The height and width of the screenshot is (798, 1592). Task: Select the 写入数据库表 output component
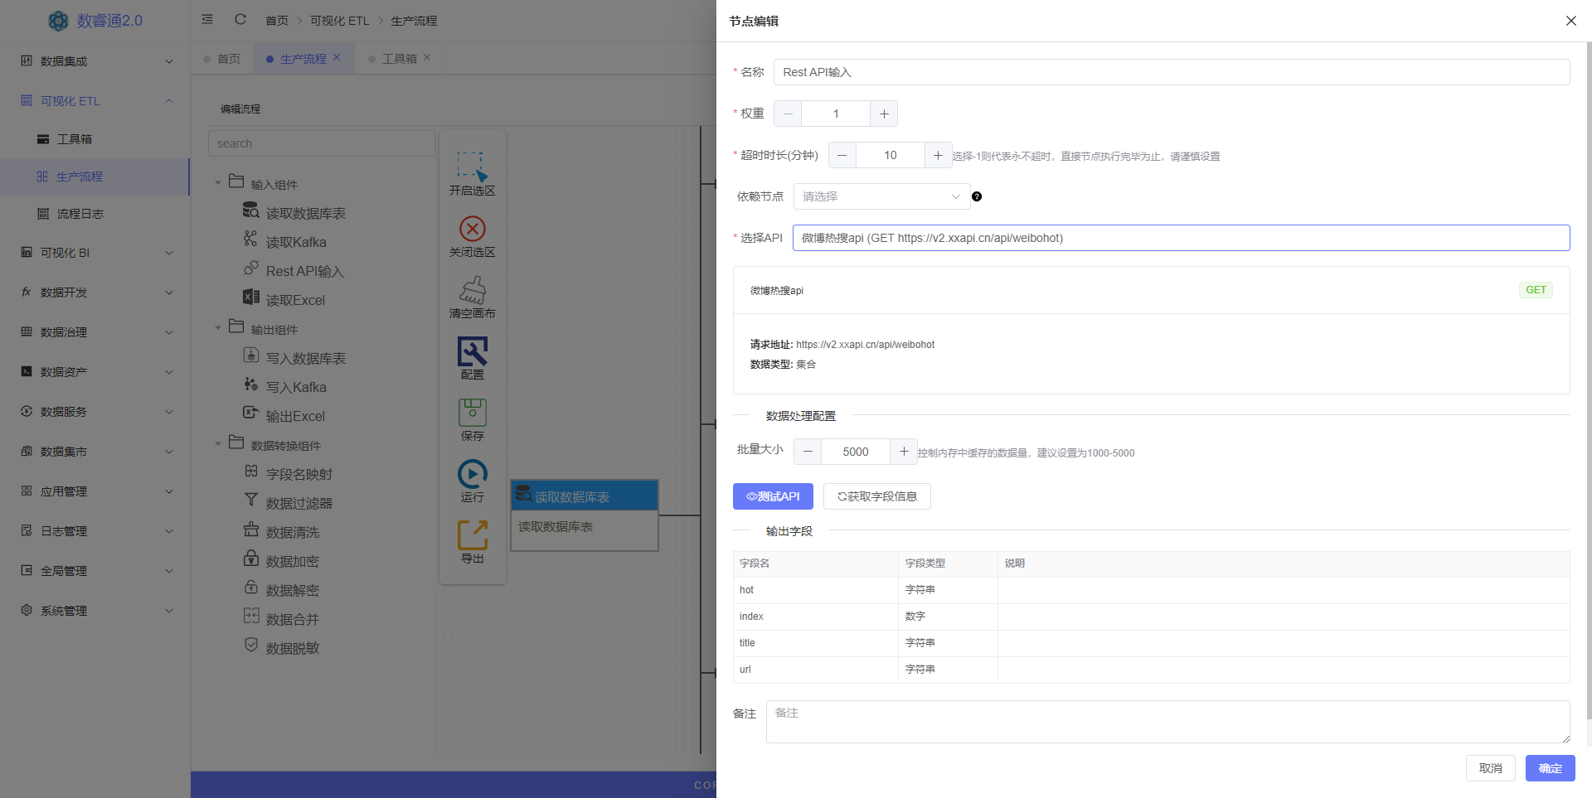(294, 358)
